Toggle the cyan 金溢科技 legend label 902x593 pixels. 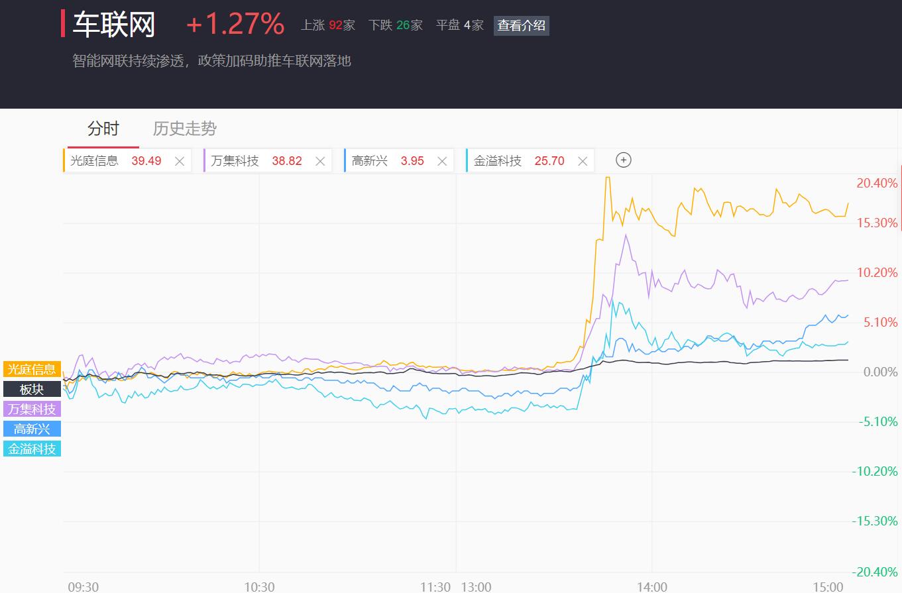point(32,449)
